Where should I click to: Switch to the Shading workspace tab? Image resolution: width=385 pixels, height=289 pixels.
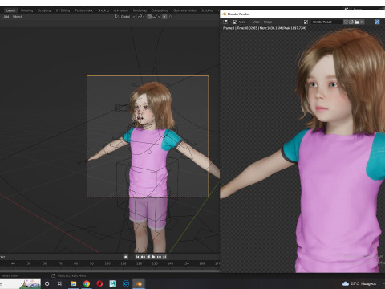[103, 10]
